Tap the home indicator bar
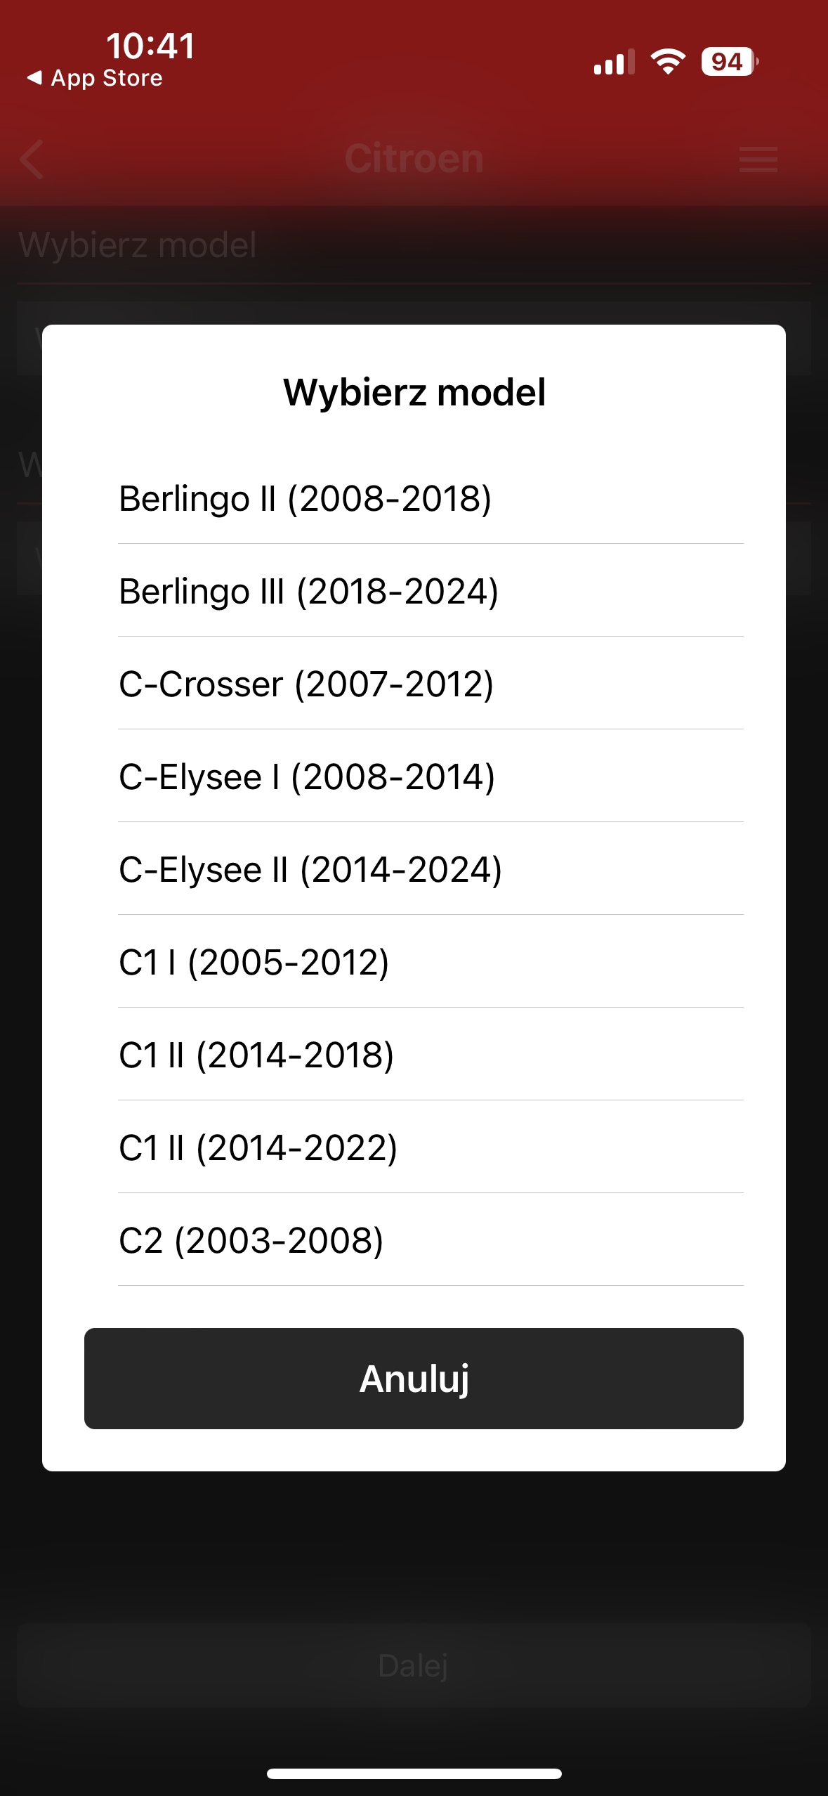Screen dimensions: 828x1796 click(x=414, y=1774)
